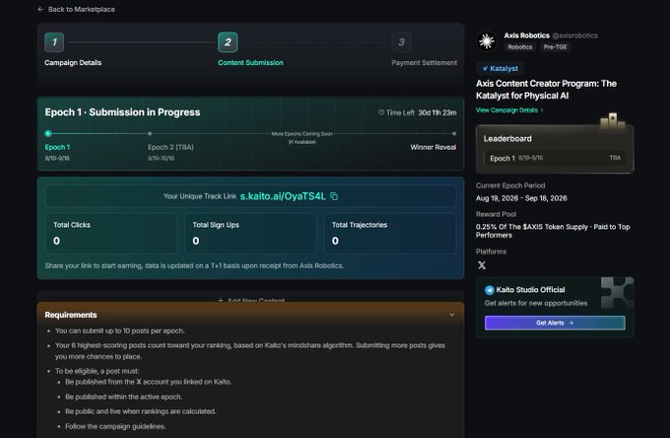Click the TBA label in the Leaderboard row

[x=615, y=158]
